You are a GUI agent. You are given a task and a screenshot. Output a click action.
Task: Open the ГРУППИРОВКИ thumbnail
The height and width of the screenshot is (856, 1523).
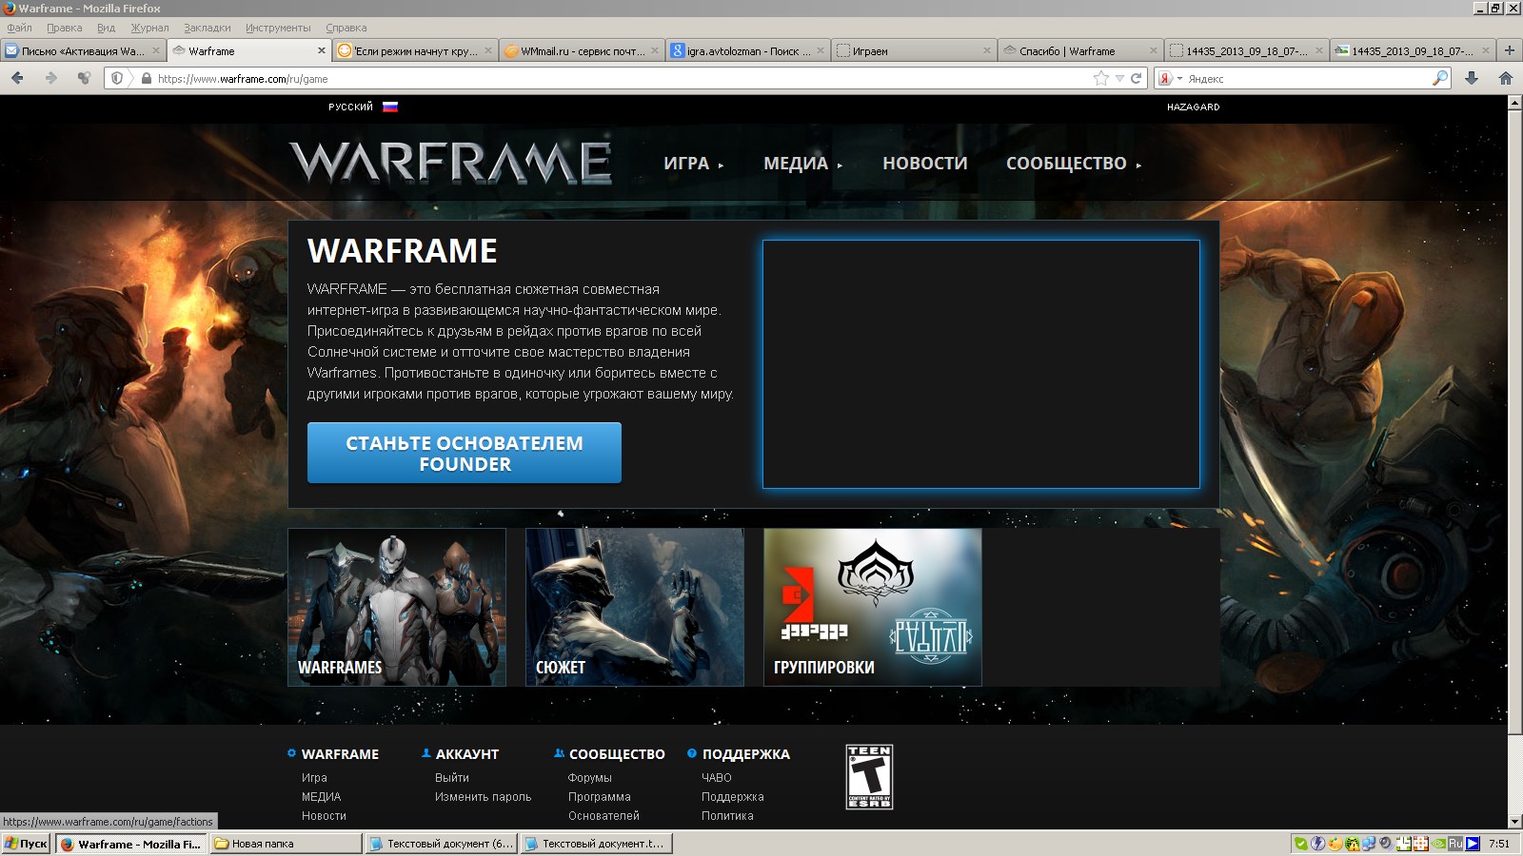873,607
